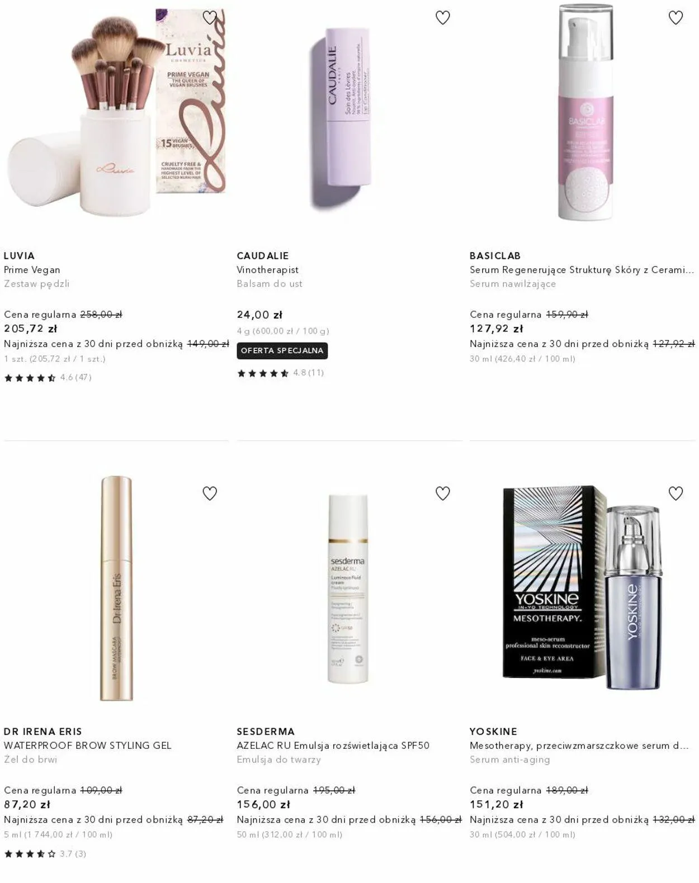Favorite the Yoskine Mesotherapy serum
699x883 pixels.
point(676,493)
